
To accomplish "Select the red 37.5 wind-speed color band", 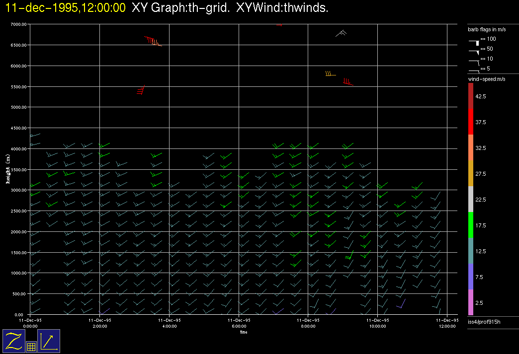I will 471,122.
